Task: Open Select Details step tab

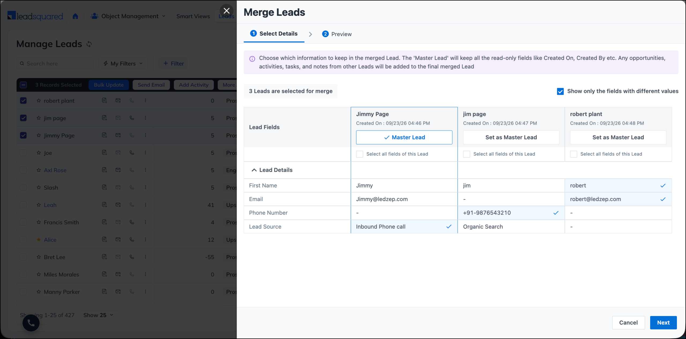Action: pyautogui.click(x=274, y=34)
